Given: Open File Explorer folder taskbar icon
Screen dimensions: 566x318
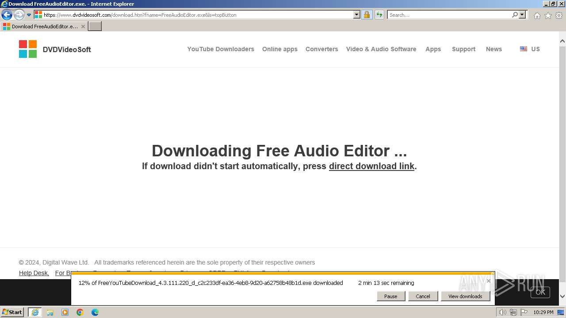Looking at the screenshot, I should tap(50, 312).
